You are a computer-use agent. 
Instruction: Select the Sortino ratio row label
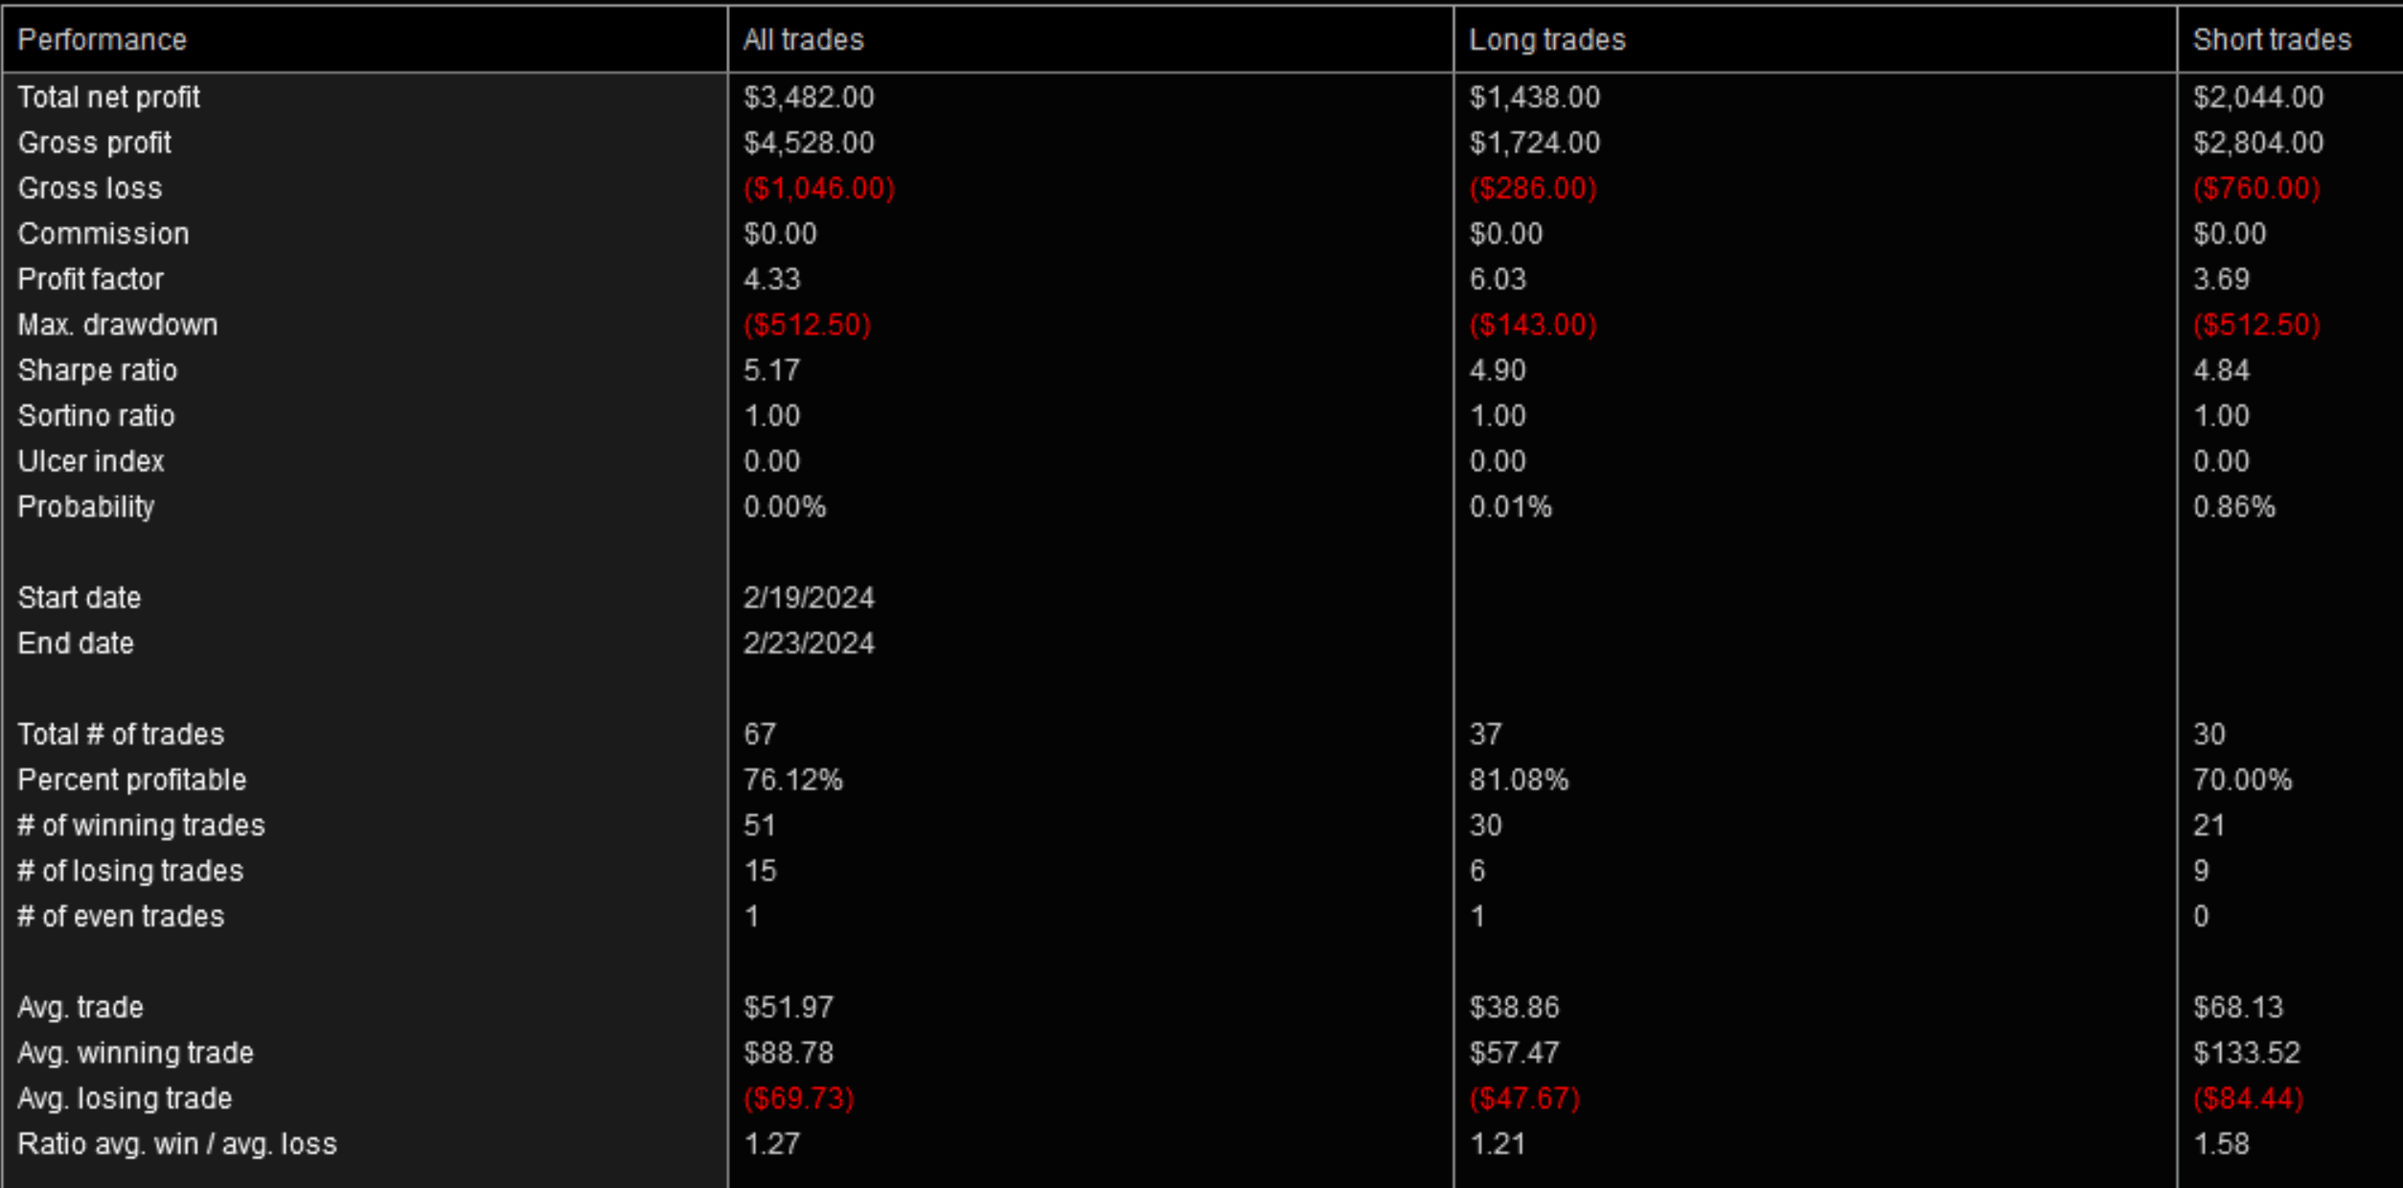pos(96,416)
